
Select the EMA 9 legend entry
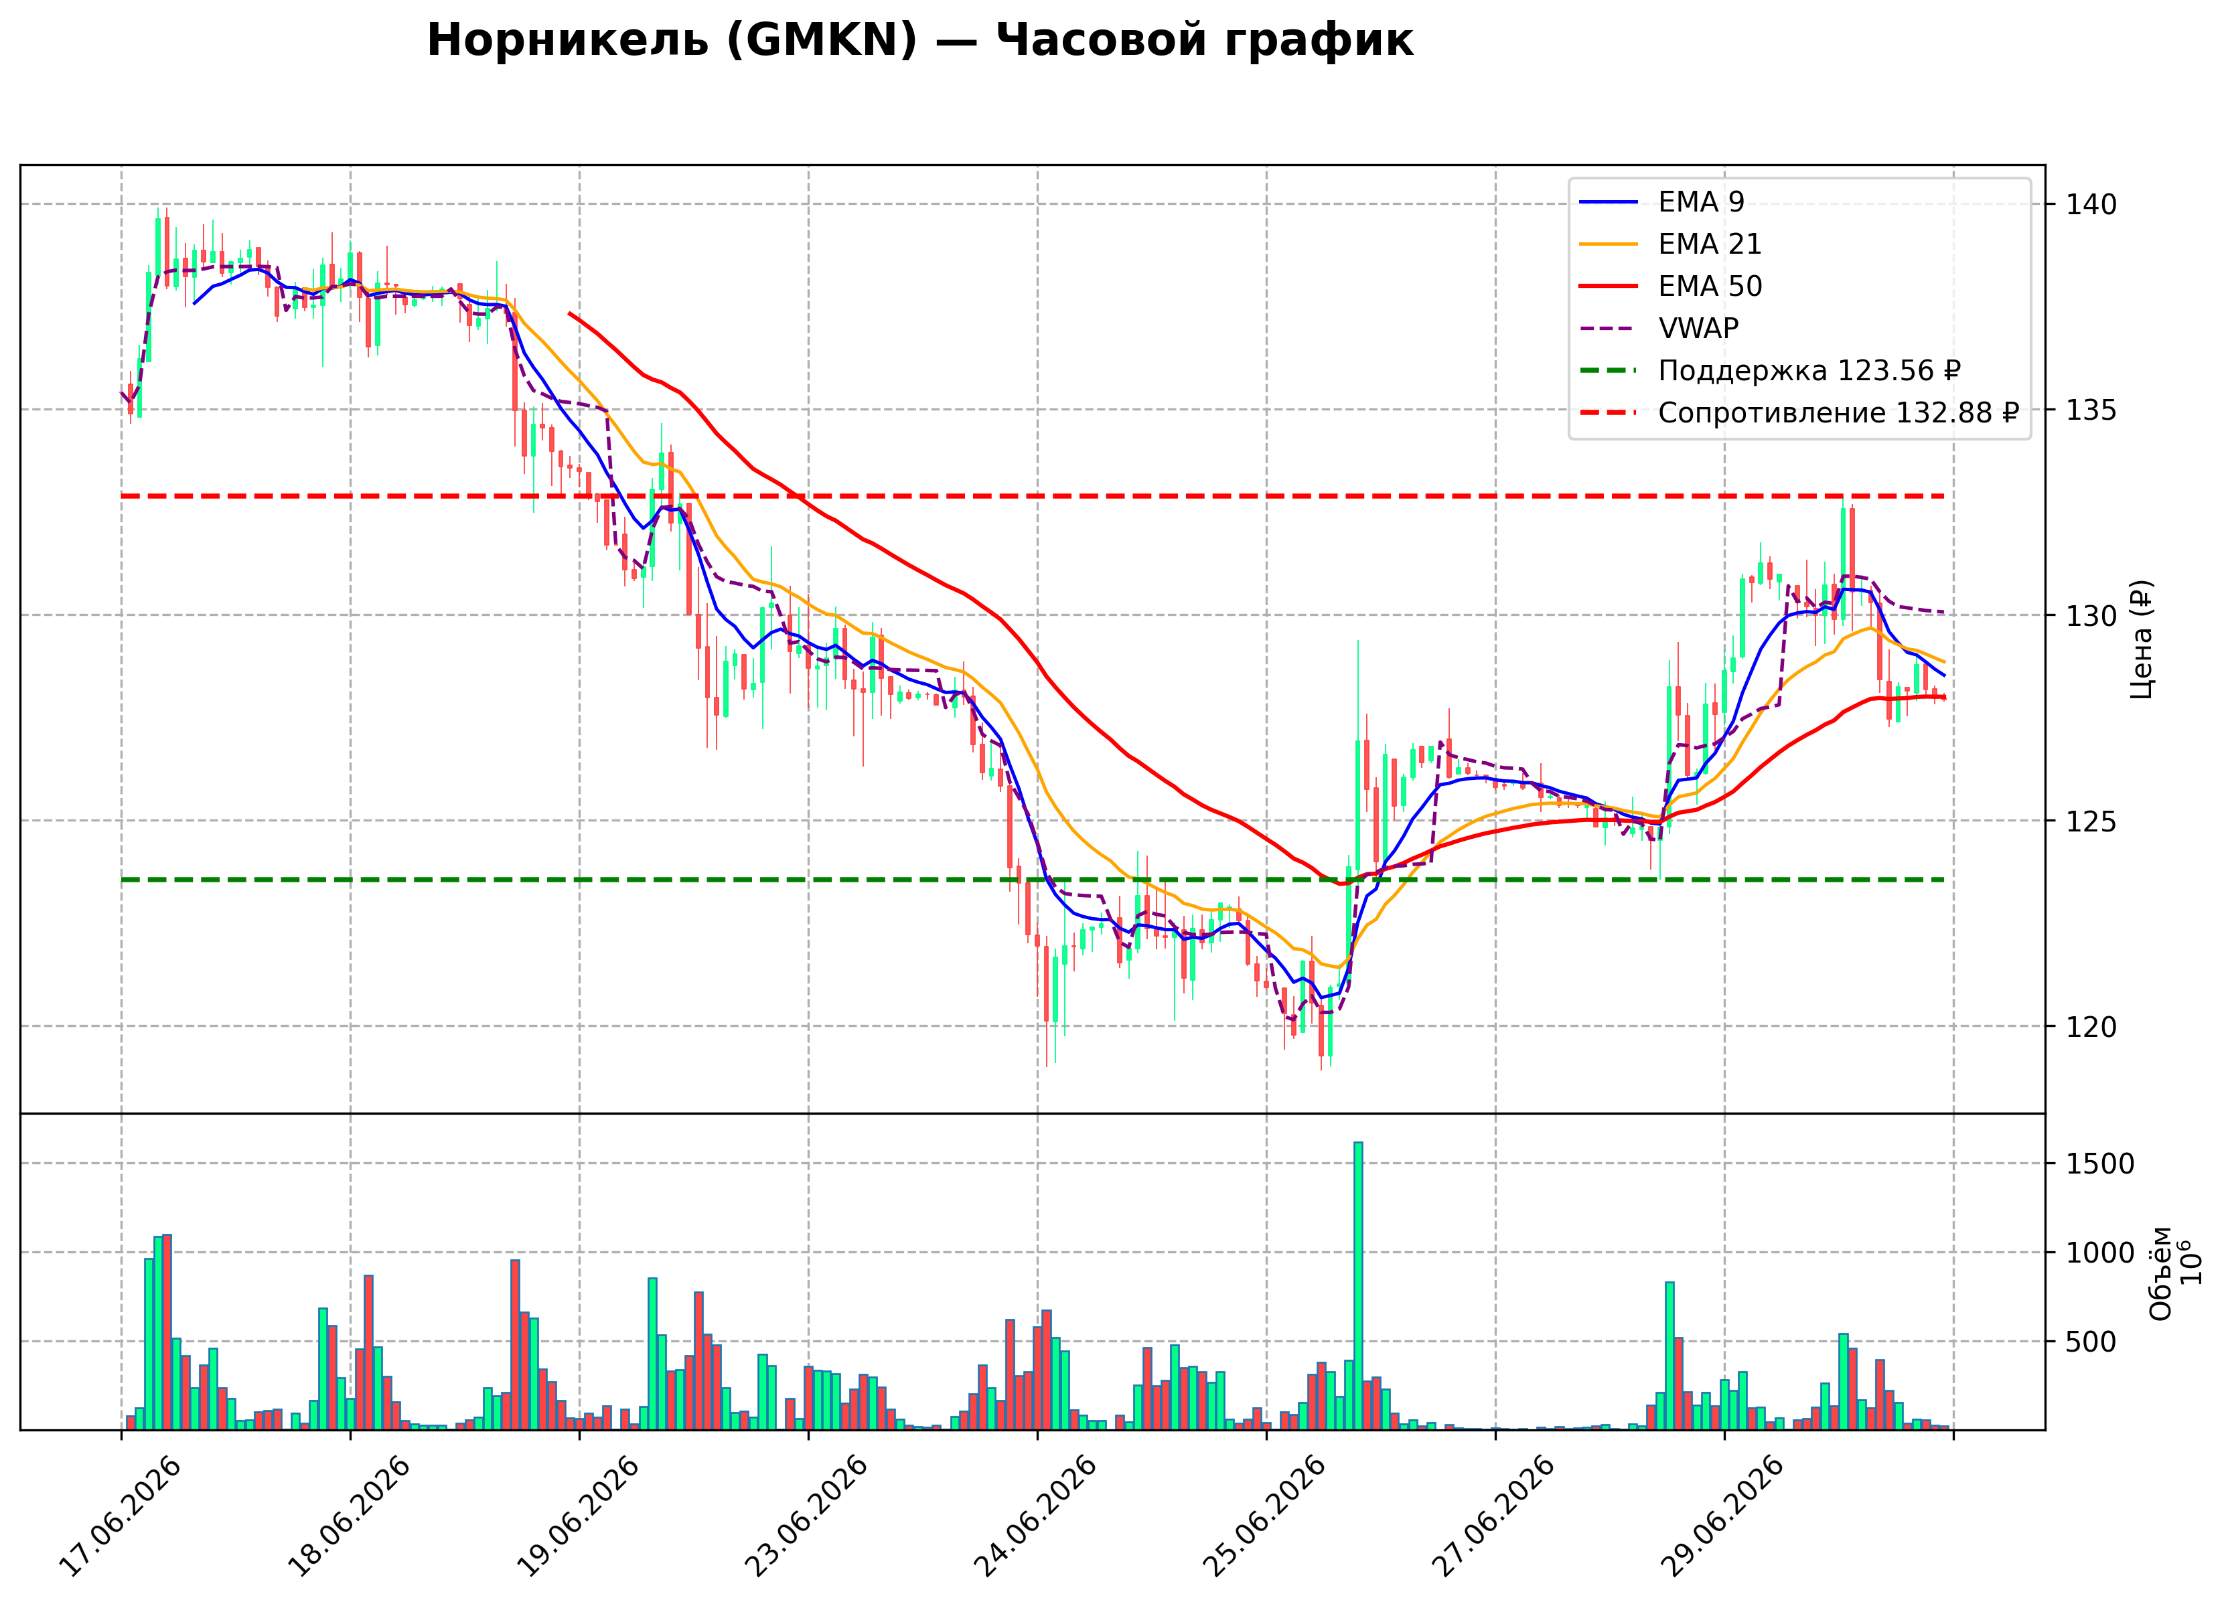point(1661,202)
